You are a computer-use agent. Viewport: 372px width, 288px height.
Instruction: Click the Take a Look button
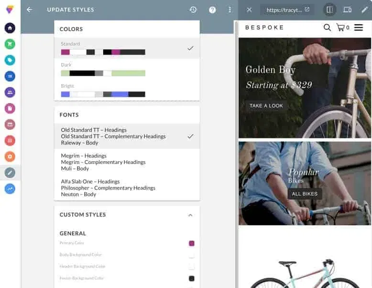(x=266, y=105)
